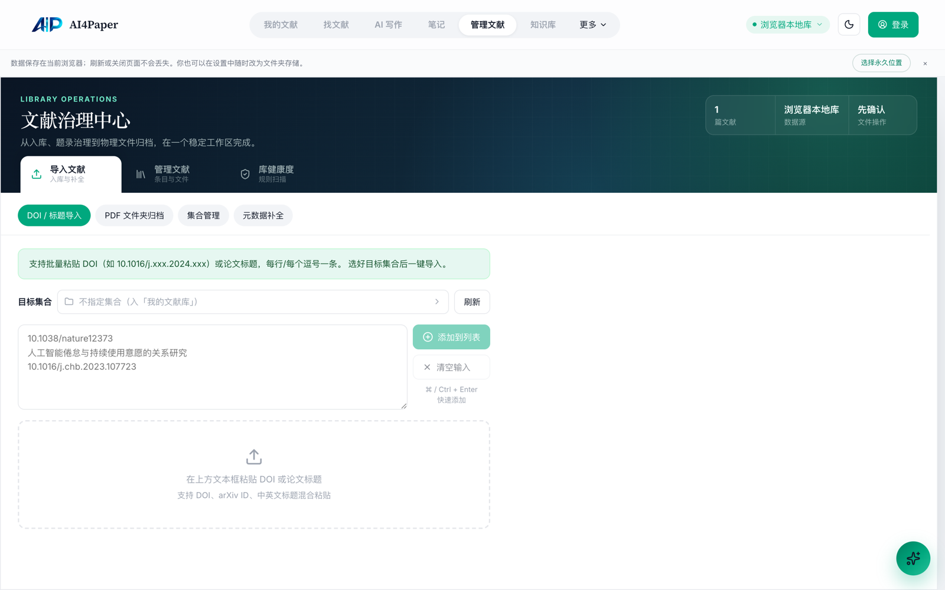Click the X icon on 清空输入
The height and width of the screenshot is (590, 945).
point(427,367)
